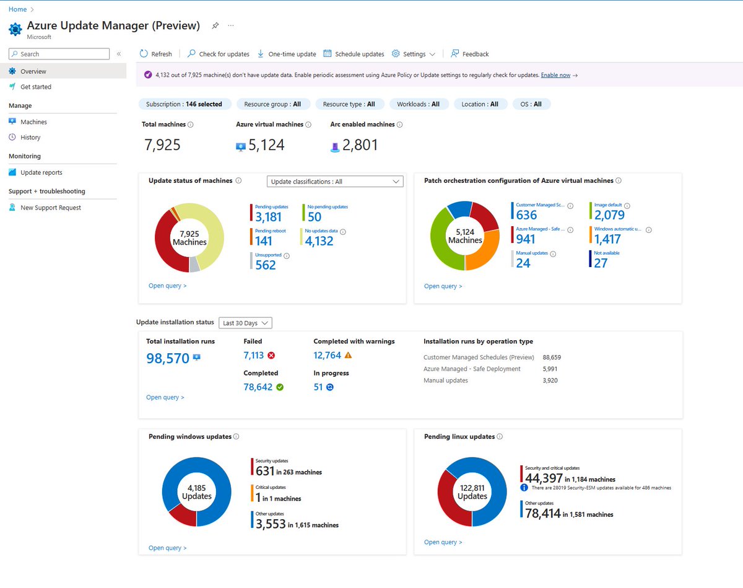Open the Resource type filter pill
The image size is (743, 588).
click(349, 104)
